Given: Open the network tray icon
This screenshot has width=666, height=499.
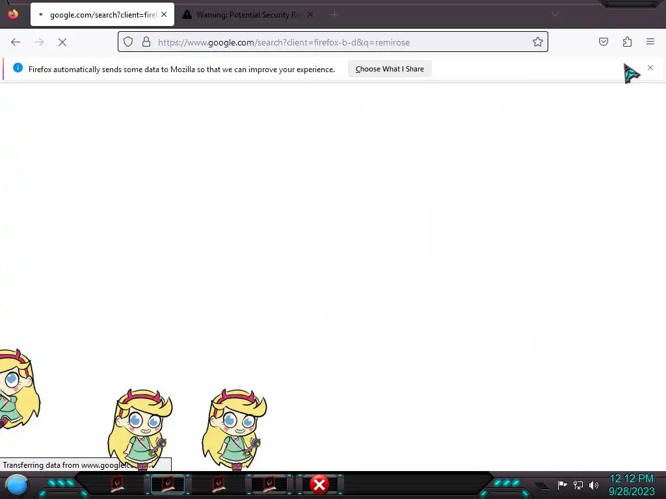Looking at the screenshot, I should point(578,485).
